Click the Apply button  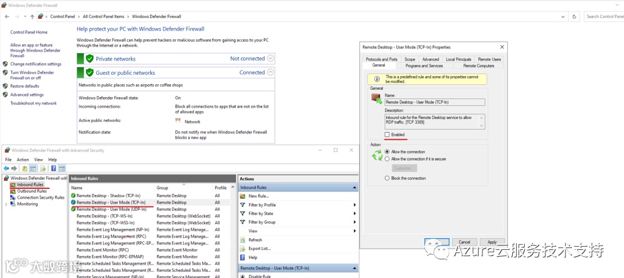(x=492, y=242)
